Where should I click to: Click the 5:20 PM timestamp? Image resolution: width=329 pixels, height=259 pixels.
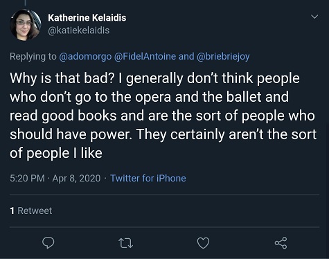coord(27,178)
